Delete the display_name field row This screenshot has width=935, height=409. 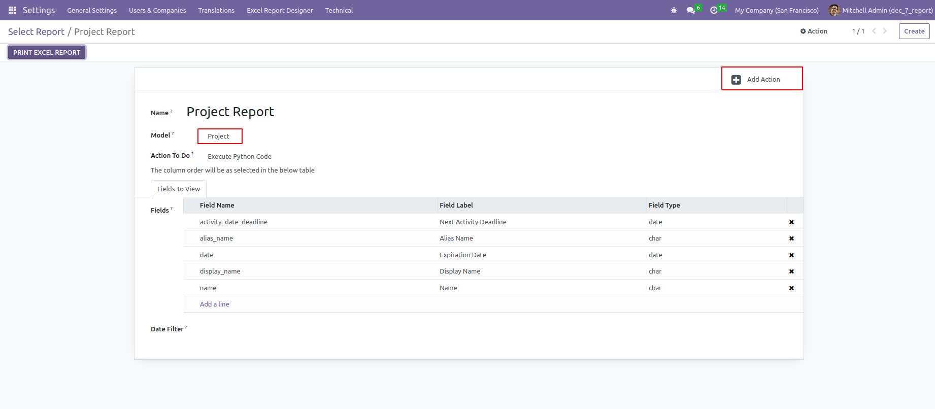coord(791,271)
